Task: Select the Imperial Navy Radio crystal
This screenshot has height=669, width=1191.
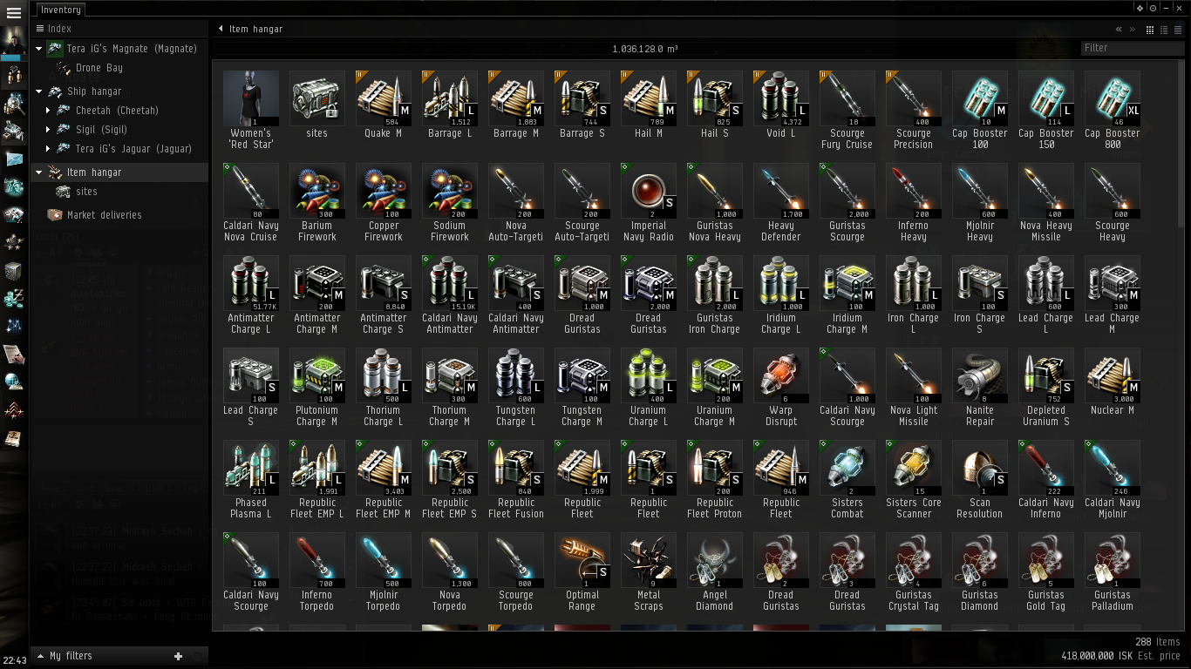Action: [649, 202]
